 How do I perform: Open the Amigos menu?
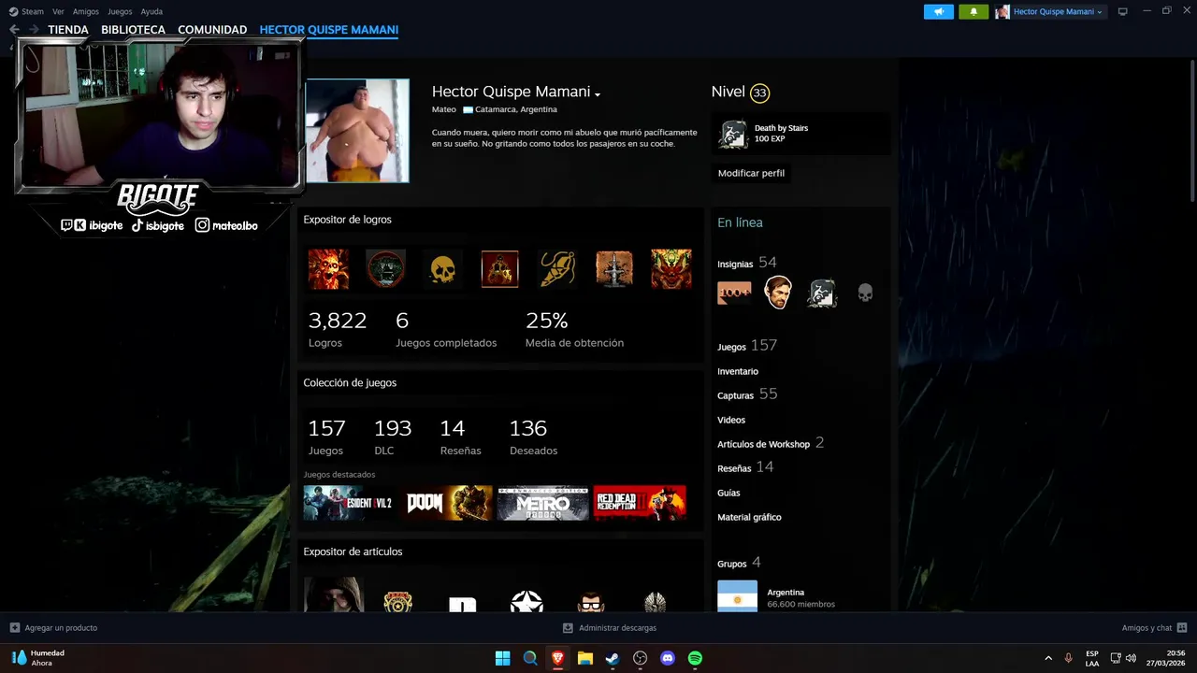(x=86, y=11)
